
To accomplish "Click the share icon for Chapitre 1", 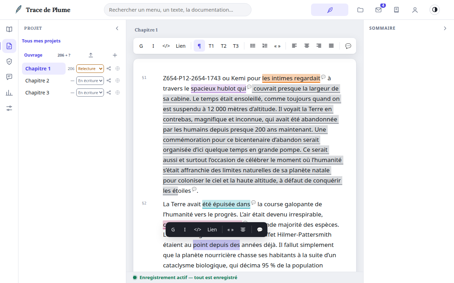I will (x=109, y=69).
